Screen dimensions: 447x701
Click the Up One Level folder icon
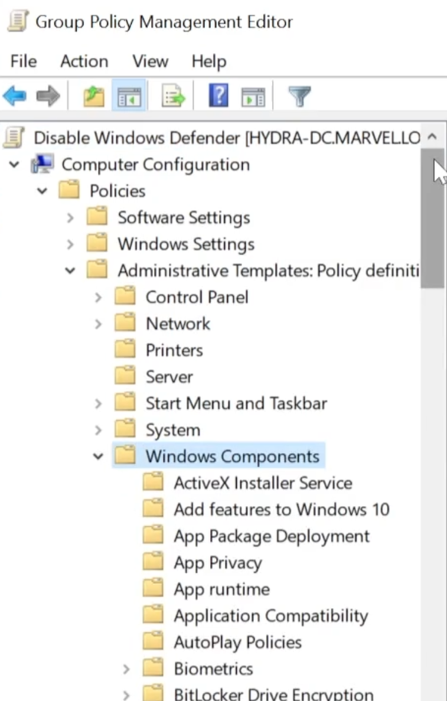tap(93, 96)
